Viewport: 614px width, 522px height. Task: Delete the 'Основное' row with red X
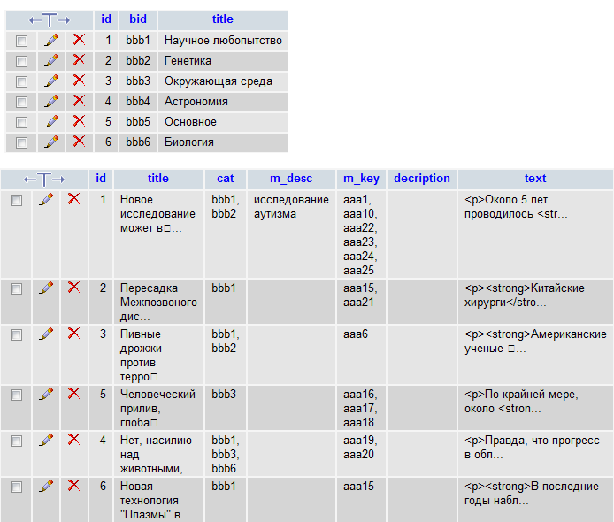click(x=79, y=121)
